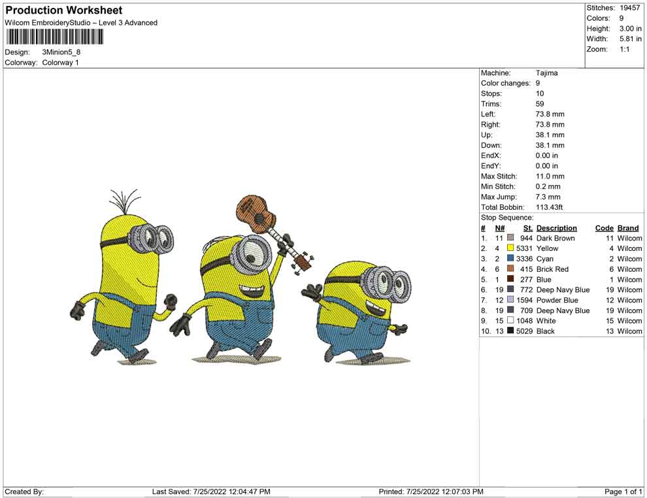
Task: Click the Left value '73.8 mm'
Action: [x=550, y=114]
